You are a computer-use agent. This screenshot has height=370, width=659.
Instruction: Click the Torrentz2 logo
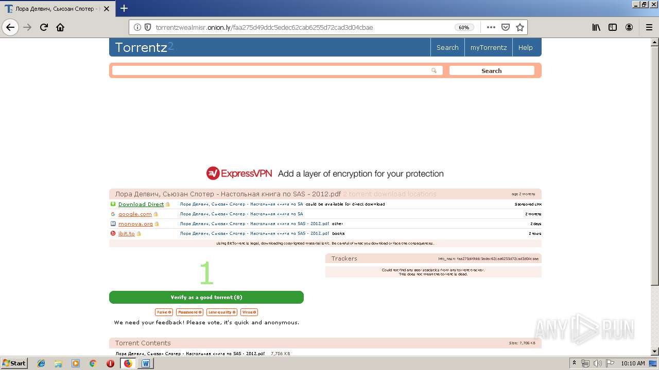[145, 47]
